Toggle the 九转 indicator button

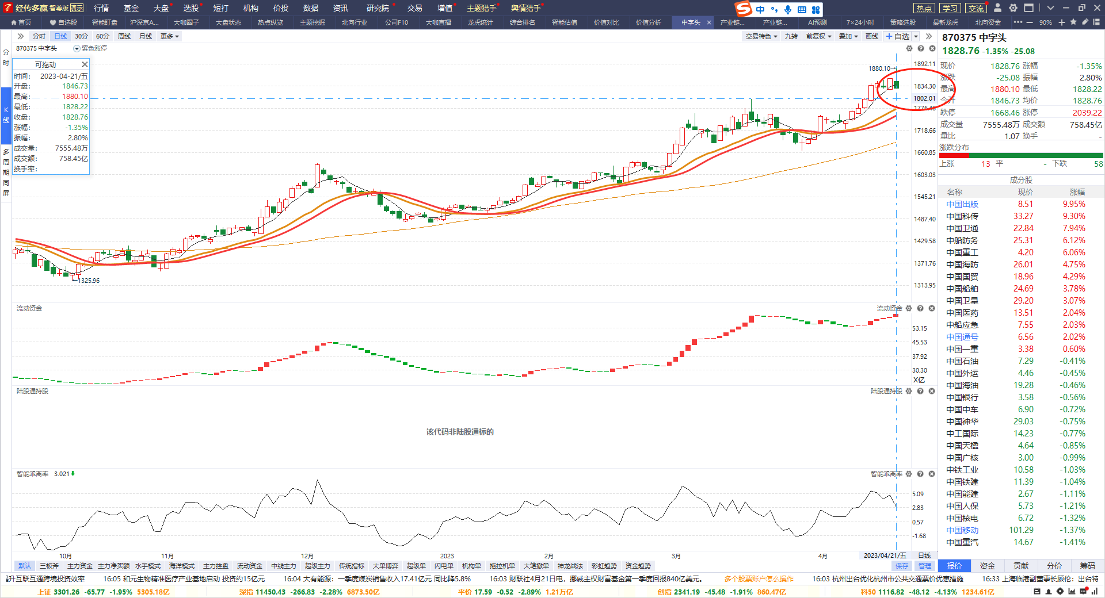[791, 36]
